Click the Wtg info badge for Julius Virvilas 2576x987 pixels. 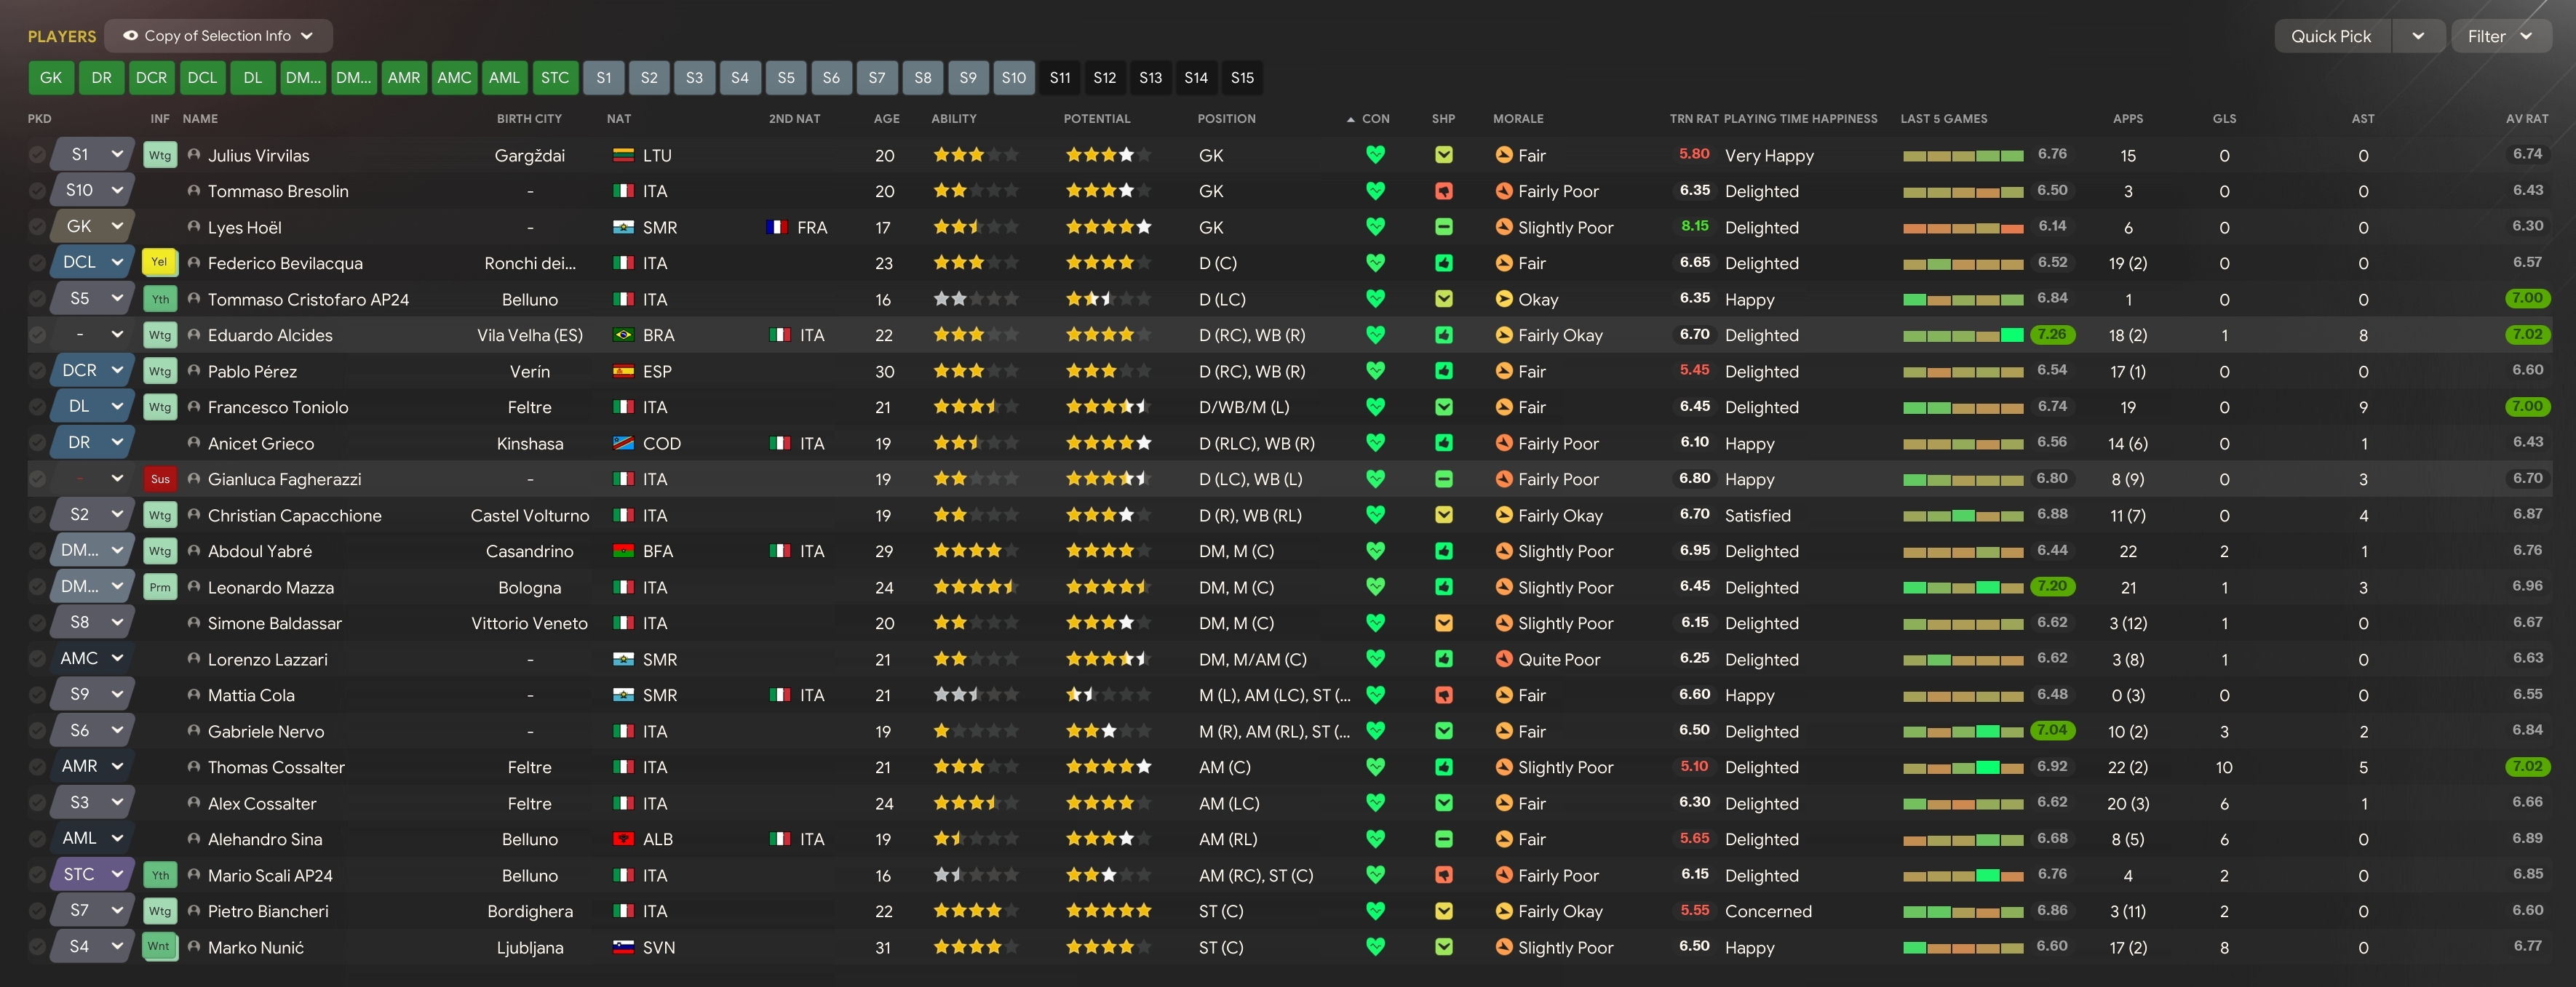[x=160, y=155]
